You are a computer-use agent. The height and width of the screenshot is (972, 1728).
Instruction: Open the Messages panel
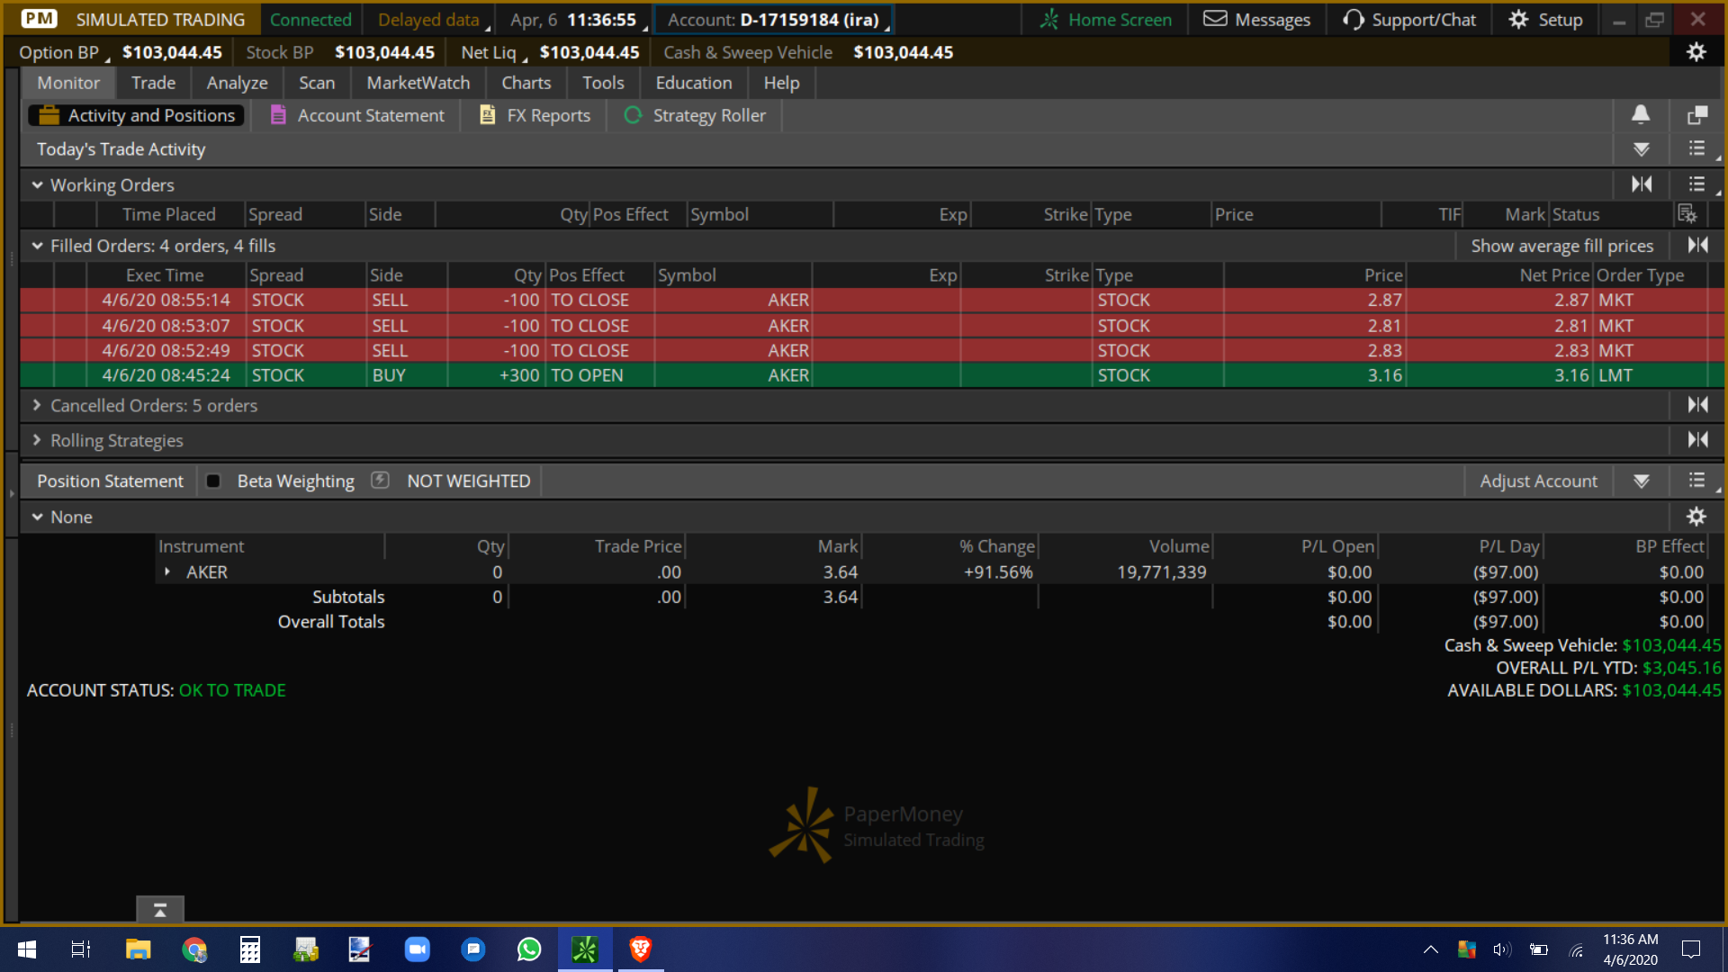click(1255, 19)
